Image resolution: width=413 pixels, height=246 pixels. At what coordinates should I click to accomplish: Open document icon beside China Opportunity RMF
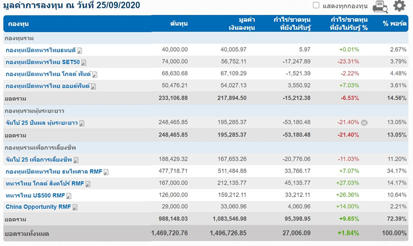coord(75,207)
